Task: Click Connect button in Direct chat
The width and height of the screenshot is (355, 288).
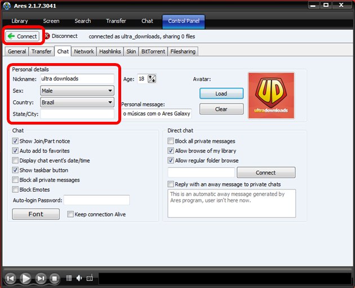Action: pyautogui.click(x=266, y=172)
